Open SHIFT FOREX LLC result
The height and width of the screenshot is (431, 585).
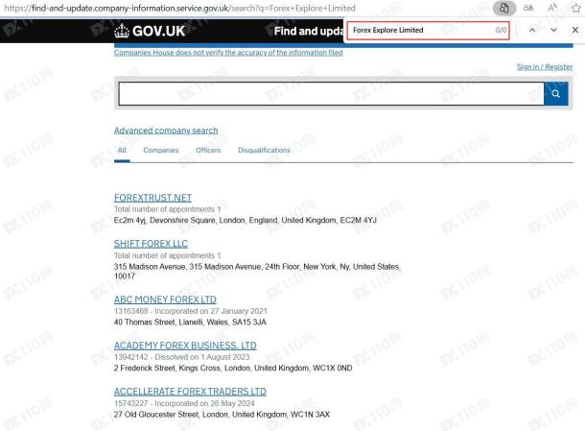[151, 244]
